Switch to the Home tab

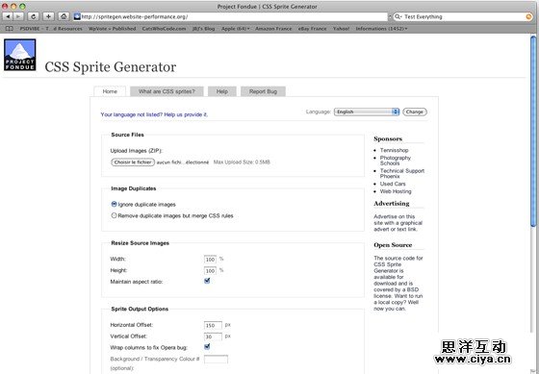click(110, 91)
